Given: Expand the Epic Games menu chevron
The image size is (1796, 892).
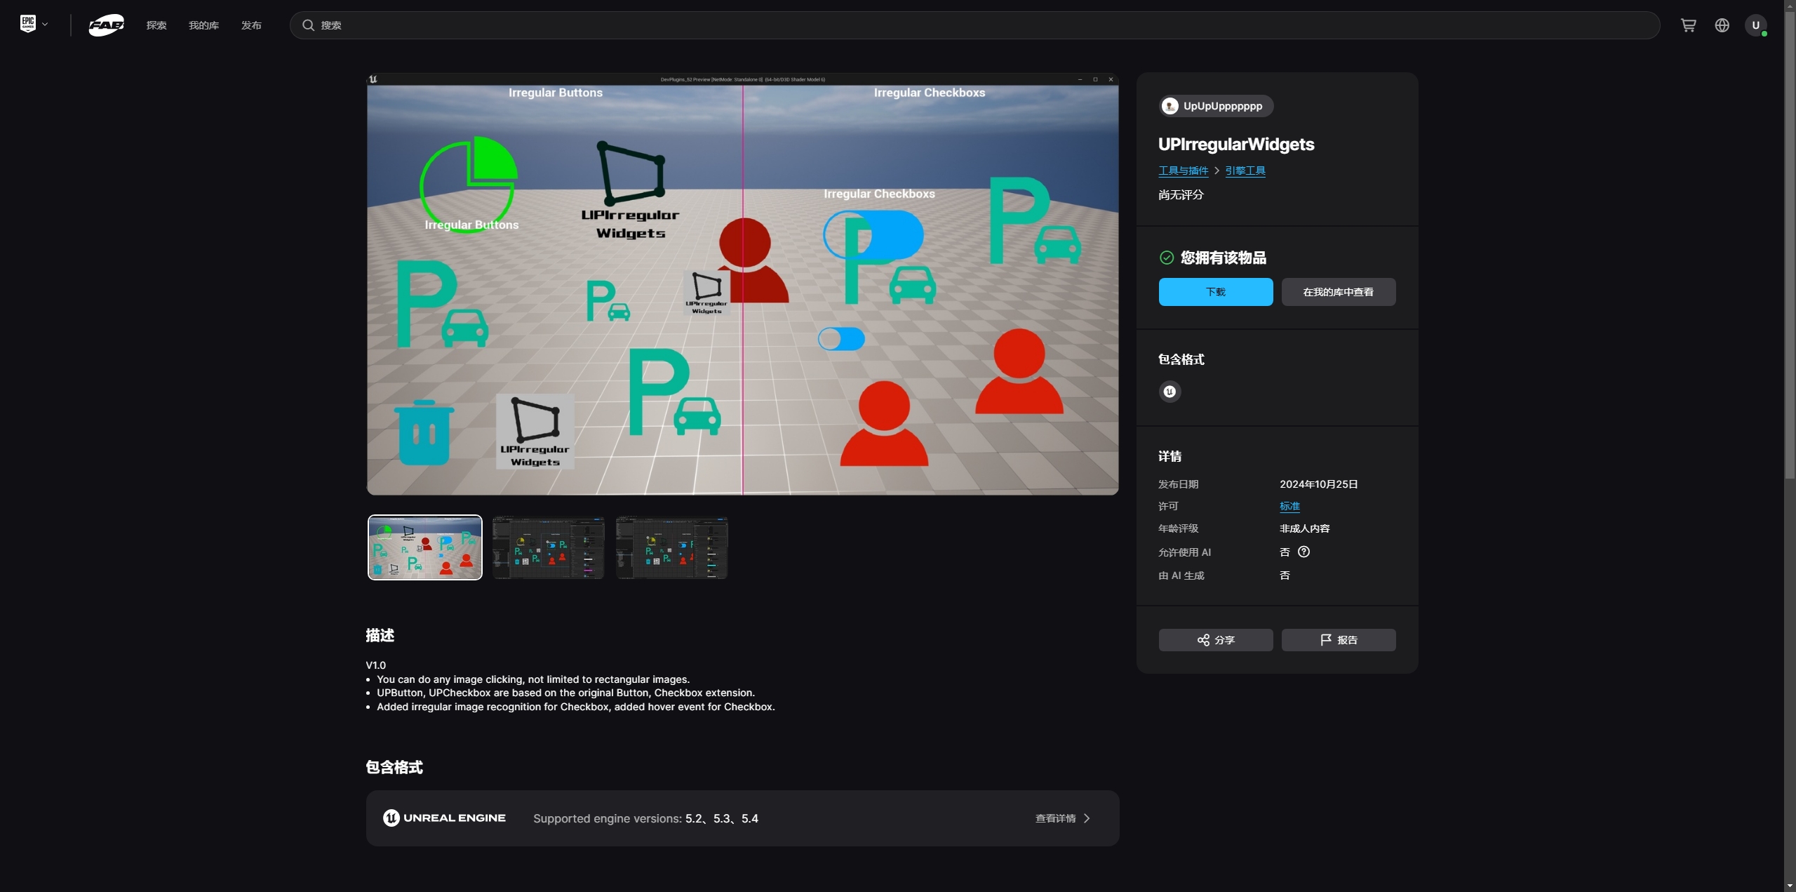Looking at the screenshot, I should point(45,25).
